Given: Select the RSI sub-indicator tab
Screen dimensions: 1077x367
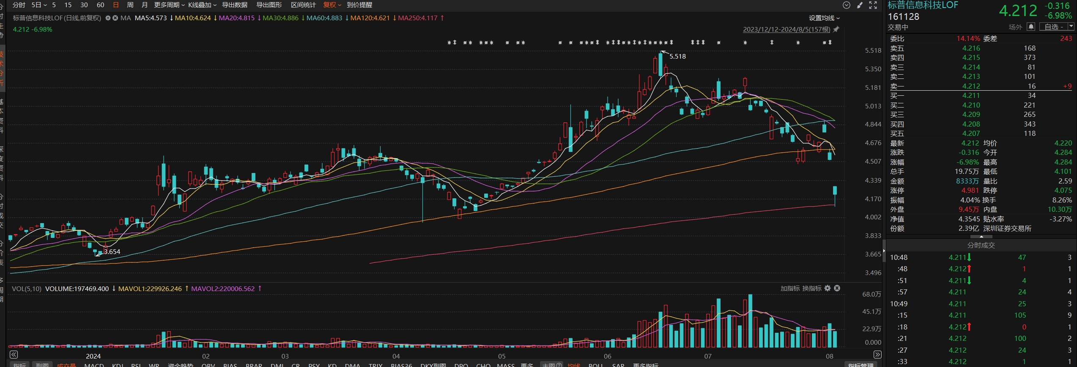Looking at the screenshot, I should click(x=136, y=365).
